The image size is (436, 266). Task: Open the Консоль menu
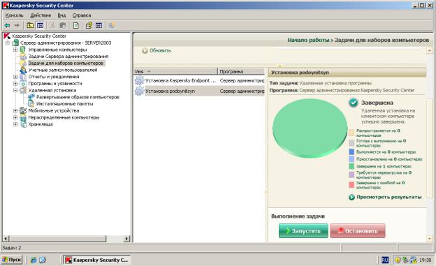point(15,15)
